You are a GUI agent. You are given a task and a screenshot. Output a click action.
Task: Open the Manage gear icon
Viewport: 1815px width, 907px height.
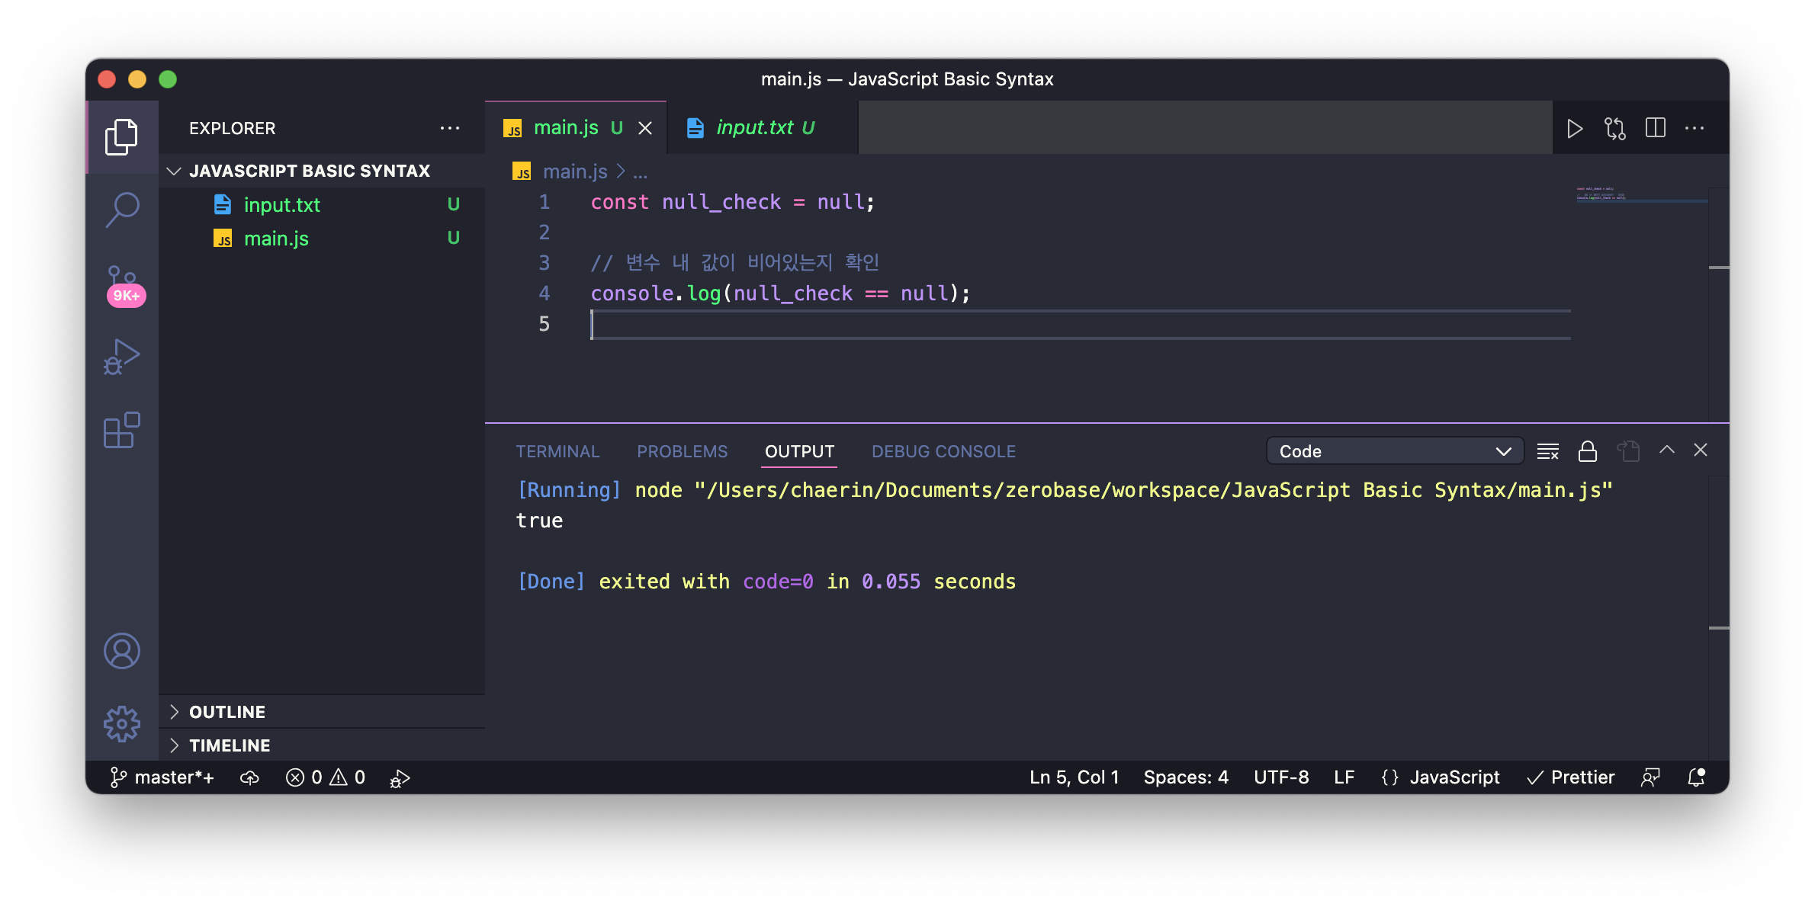[122, 723]
